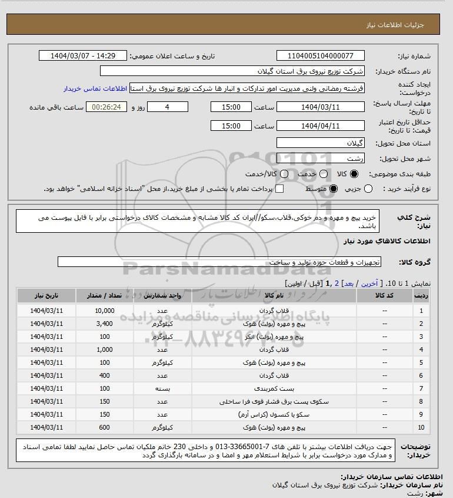Click item name سکو یا کنسول (کراس آرم)
The height and width of the screenshot is (498, 453).
[274, 414]
